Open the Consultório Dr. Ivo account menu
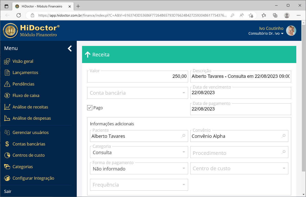The height and width of the screenshot is (197, 306). pyautogui.click(x=266, y=33)
